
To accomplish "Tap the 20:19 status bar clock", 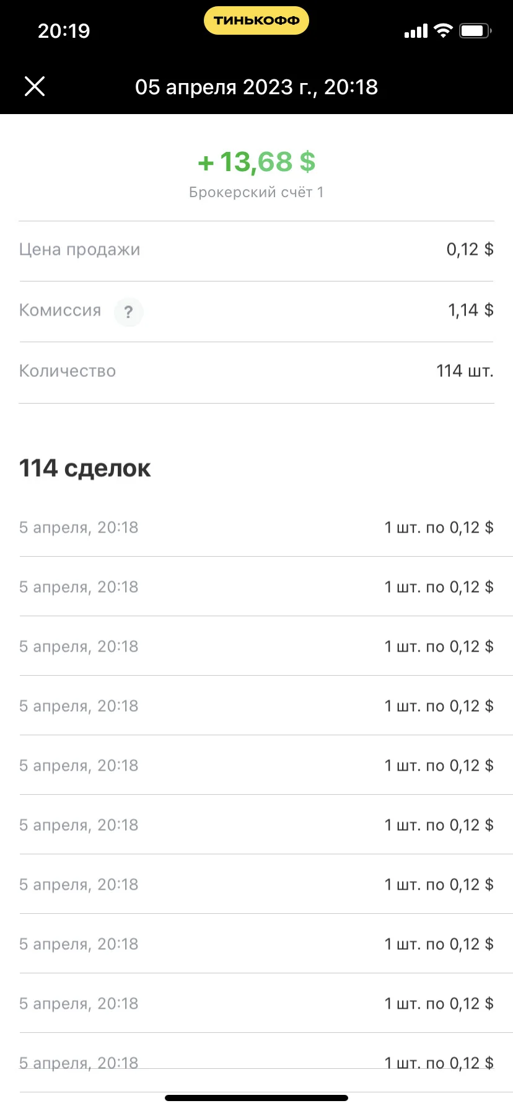I will (64, 31).
